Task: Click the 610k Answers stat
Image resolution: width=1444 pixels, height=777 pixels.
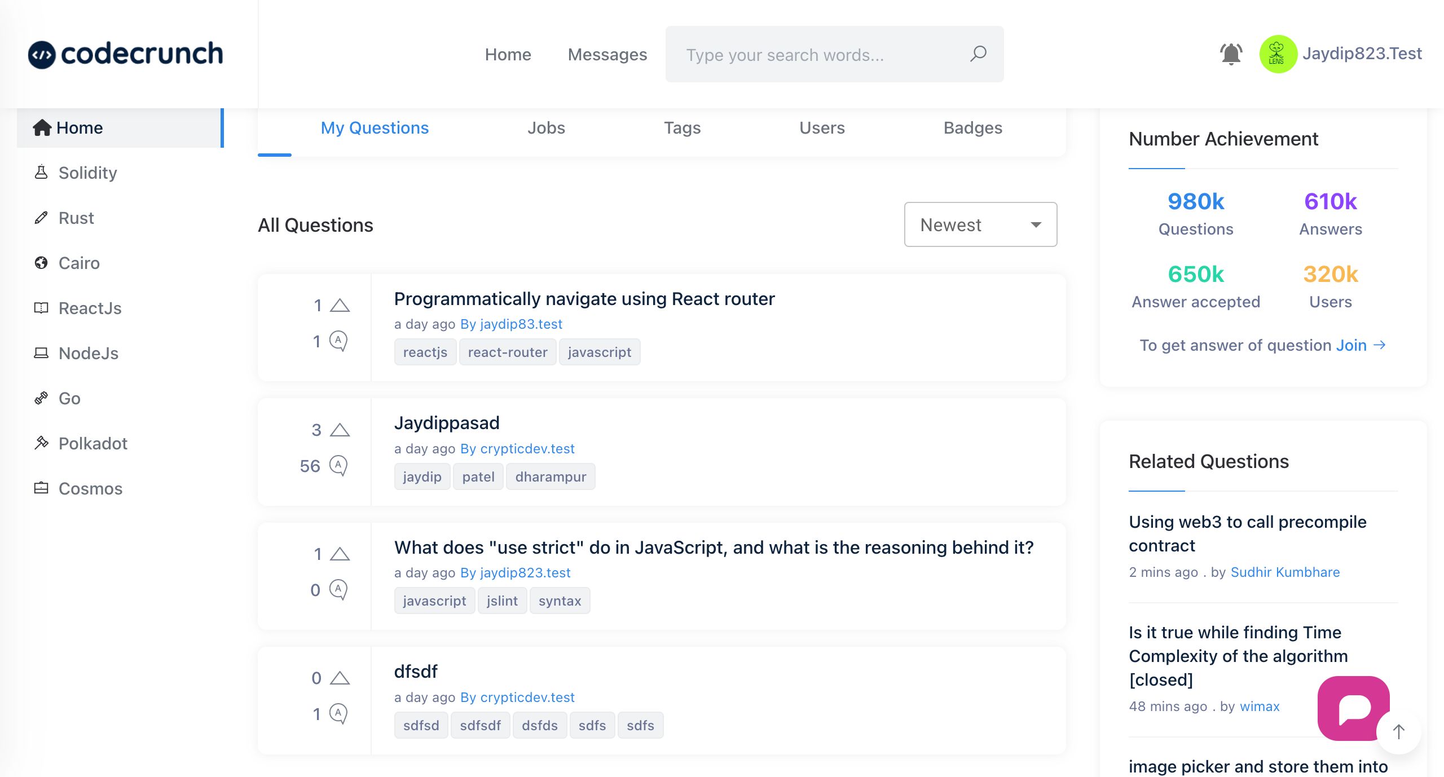Action: pyautogui.click(x=1331, y=214)
